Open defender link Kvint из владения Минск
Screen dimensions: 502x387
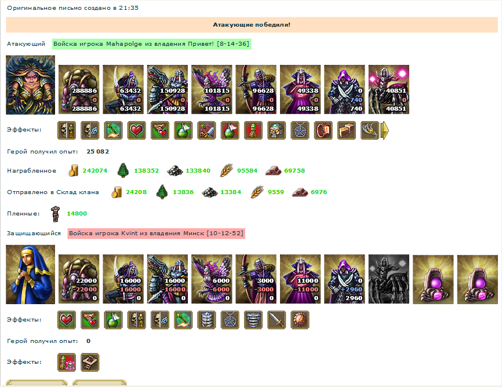(157, 233)
